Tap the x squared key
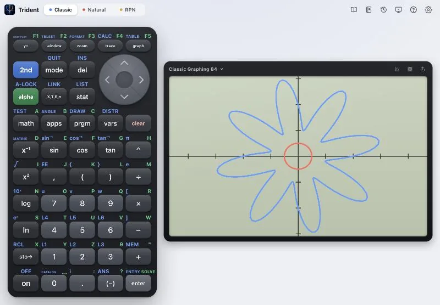 [26, 177]
